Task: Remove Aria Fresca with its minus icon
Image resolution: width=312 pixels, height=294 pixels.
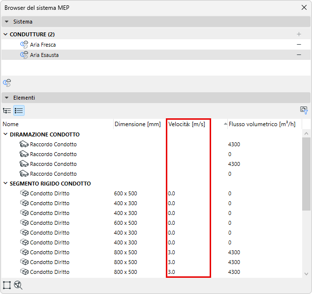Action: (x=299, y=45)
